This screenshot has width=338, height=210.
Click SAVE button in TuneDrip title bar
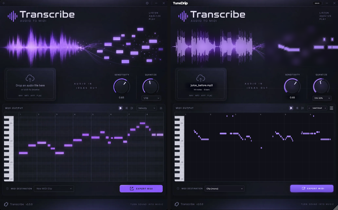[317, 3]
